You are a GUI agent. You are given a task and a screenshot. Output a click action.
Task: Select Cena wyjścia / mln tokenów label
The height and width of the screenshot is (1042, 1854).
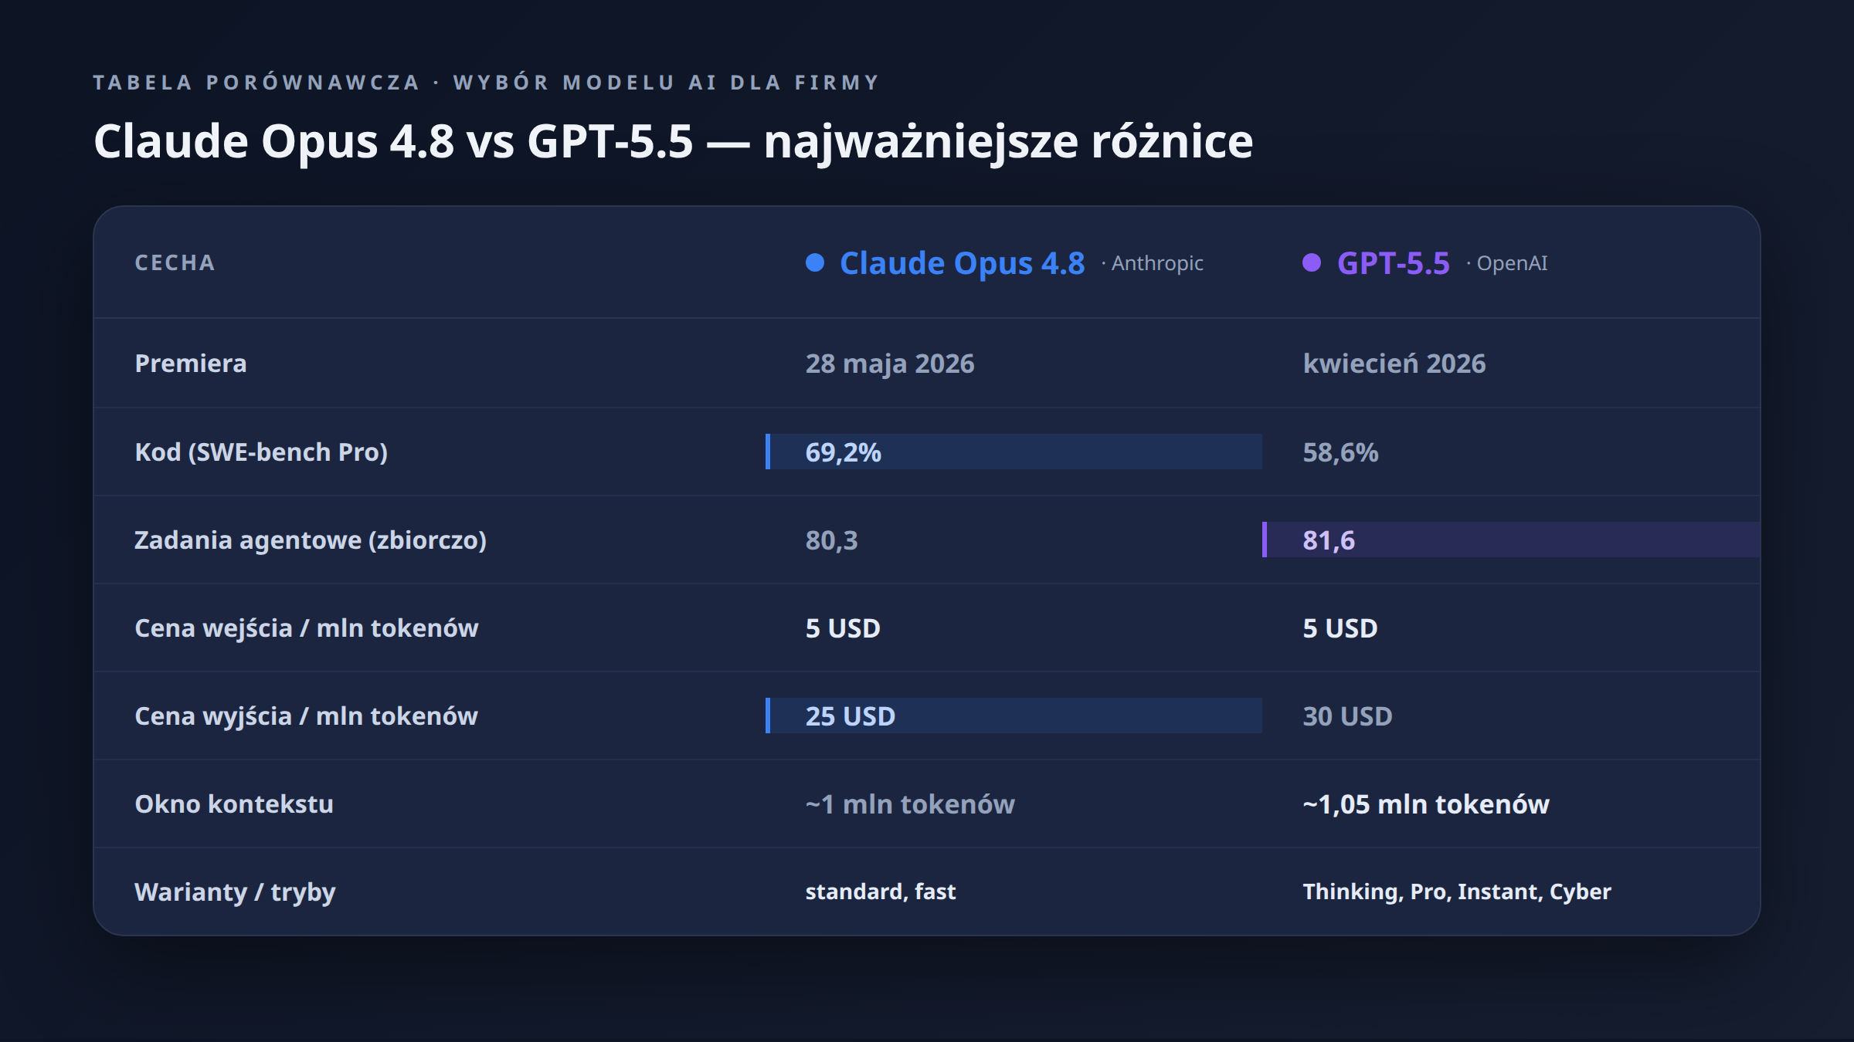pyautogui.click(x=306, y=716)
